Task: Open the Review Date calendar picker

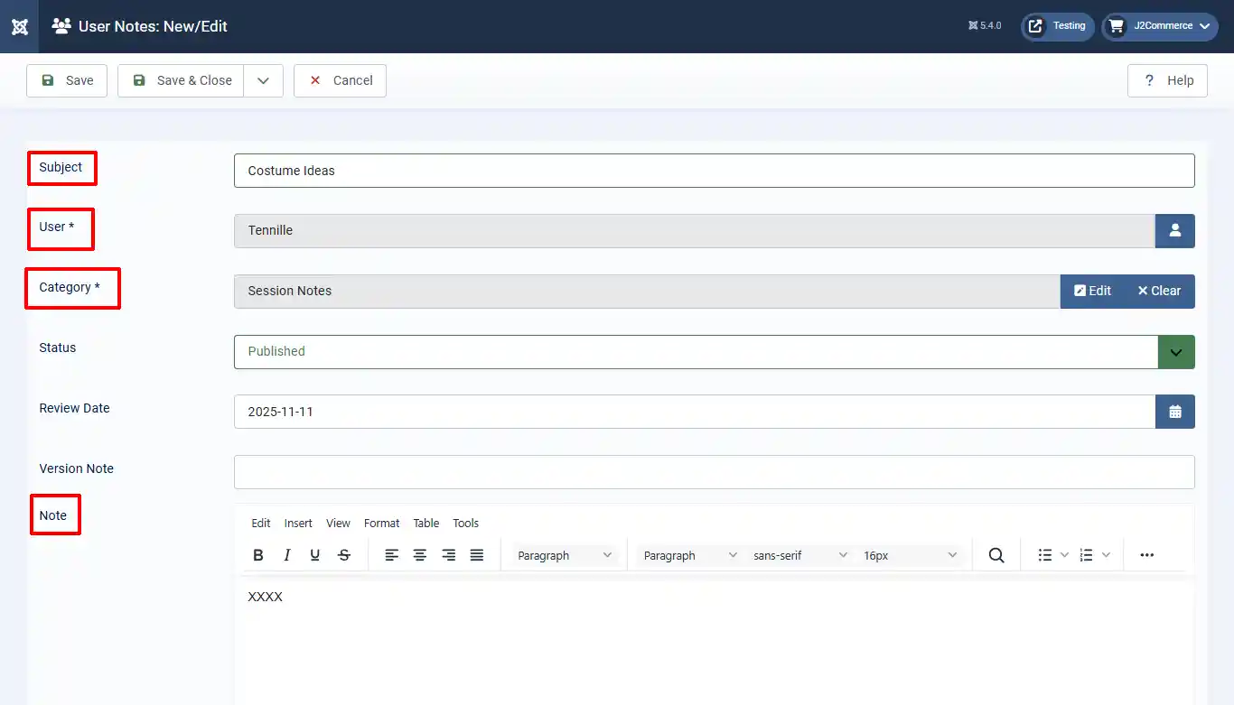Action: [1175, 412]
